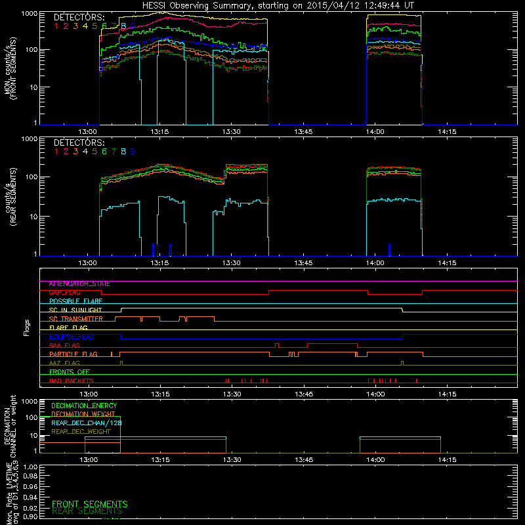525x525 pixels.
Task: Click the 0.94 y-axis value of the livetime plot
Action: point(30,497)
